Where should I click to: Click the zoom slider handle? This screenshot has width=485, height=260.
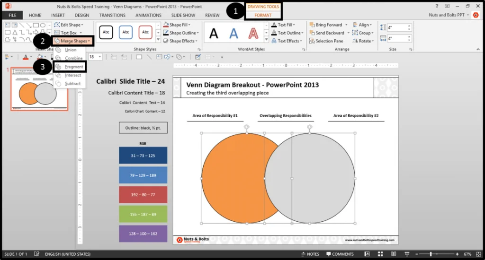[431, 254]
